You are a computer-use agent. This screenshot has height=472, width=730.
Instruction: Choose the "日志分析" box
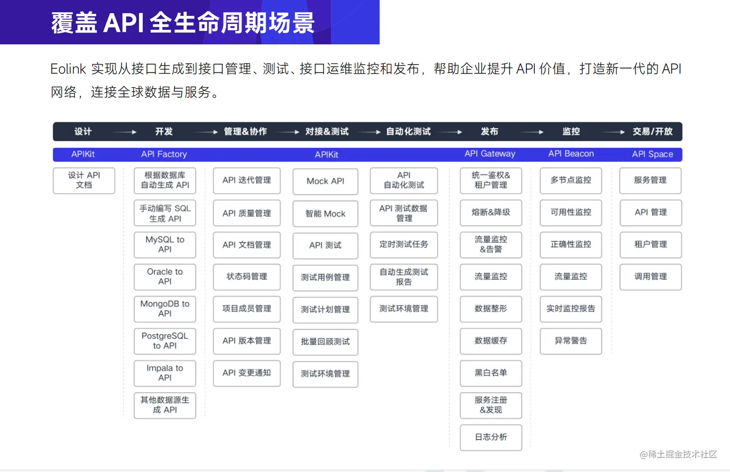[491, 437]
